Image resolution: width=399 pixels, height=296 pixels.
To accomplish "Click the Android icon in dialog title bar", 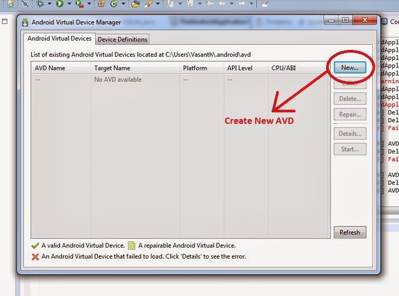I will (24, 22).
